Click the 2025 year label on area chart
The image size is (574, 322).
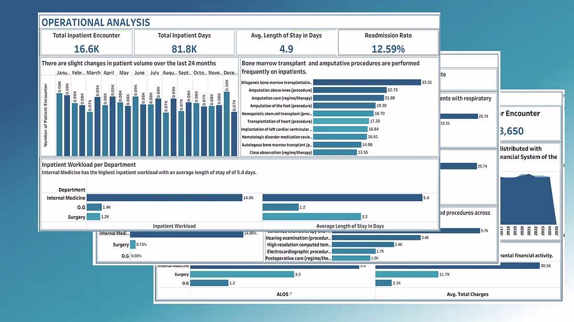556,231
